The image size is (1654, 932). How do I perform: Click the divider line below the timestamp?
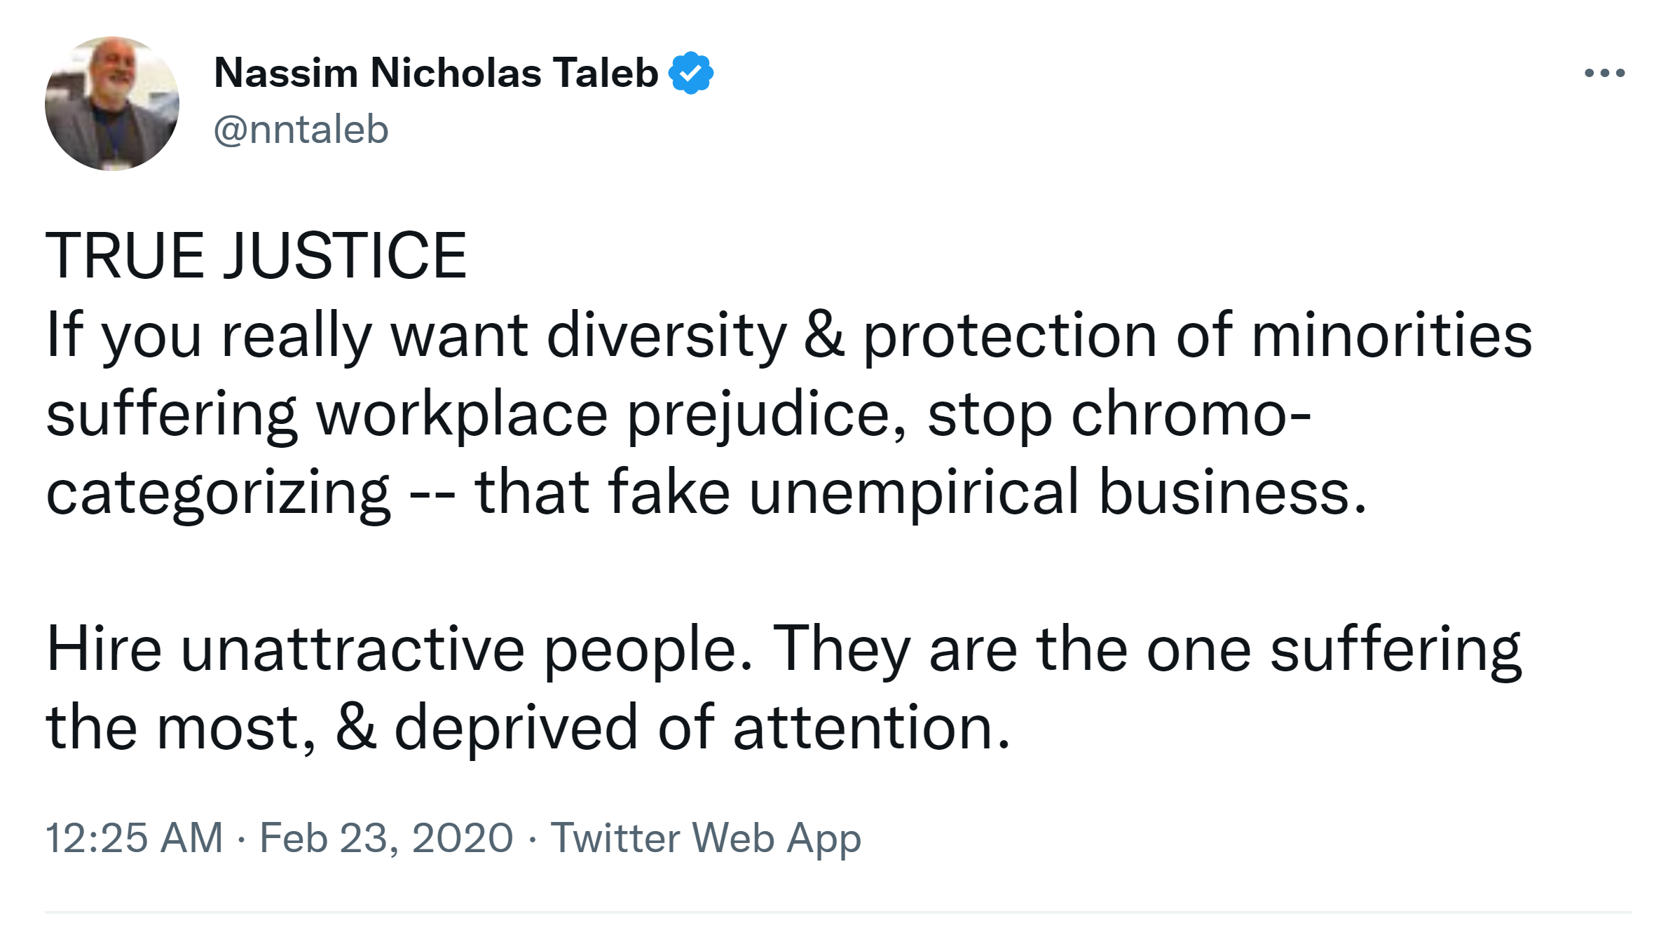tap(838, 912)
